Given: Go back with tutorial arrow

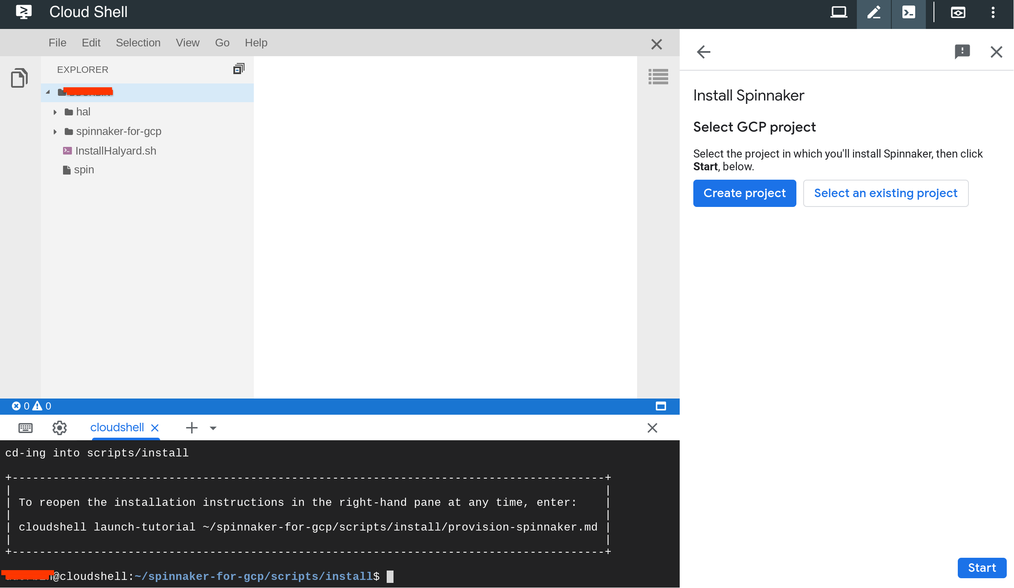Looking at the screenshot, I should [704, 52].
